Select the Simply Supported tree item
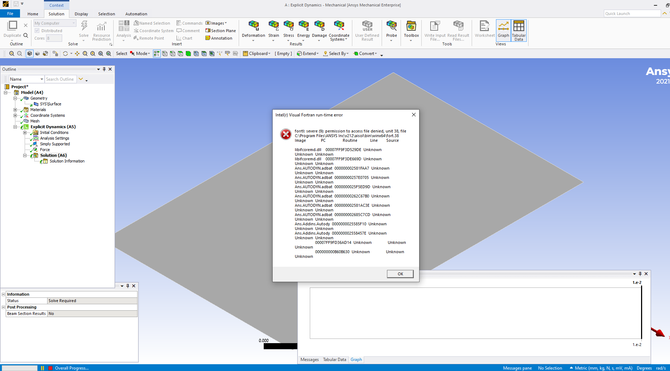Screen dimensions: 670x371 [55, 144]
